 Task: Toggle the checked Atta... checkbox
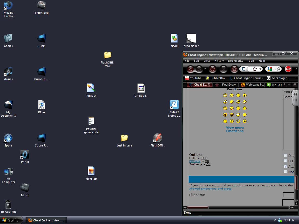(x=286, y=166)
